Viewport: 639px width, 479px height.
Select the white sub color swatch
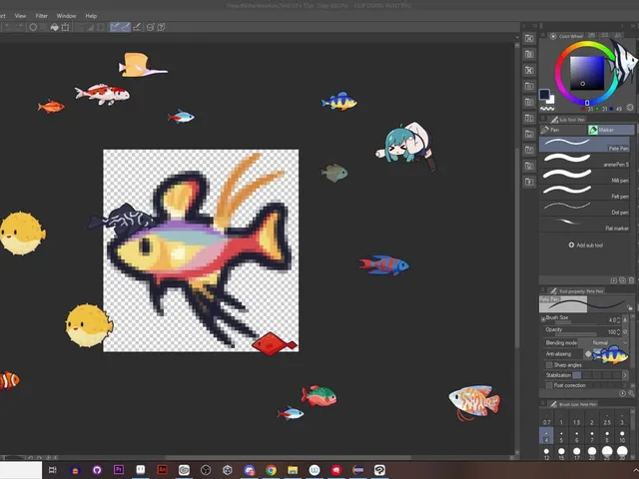(x=550, y=100)
